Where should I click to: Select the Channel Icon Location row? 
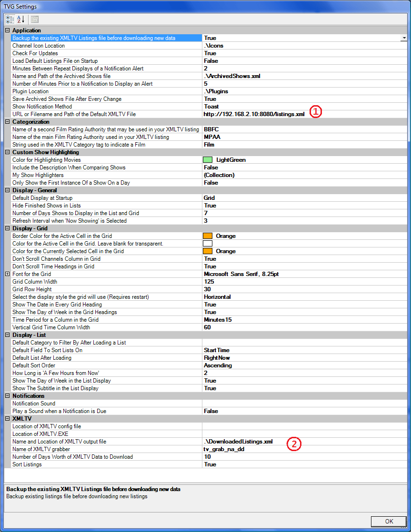pos(95,45)
